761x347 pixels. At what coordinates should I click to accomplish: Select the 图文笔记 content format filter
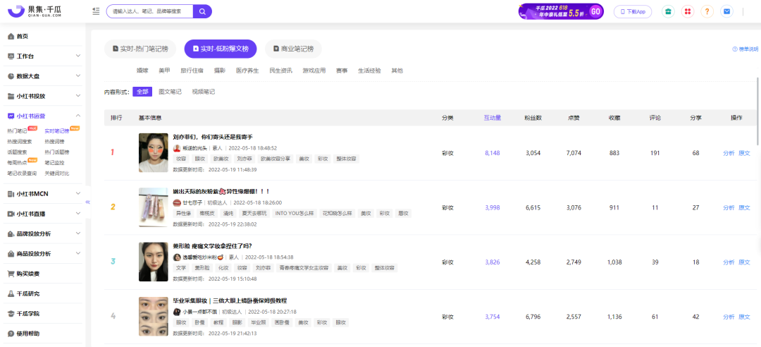coord(170,92)
